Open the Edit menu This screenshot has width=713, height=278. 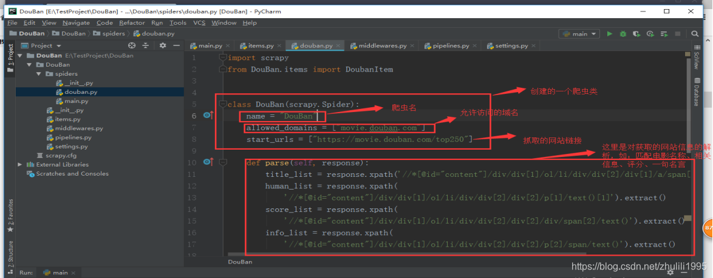[30, 22]
